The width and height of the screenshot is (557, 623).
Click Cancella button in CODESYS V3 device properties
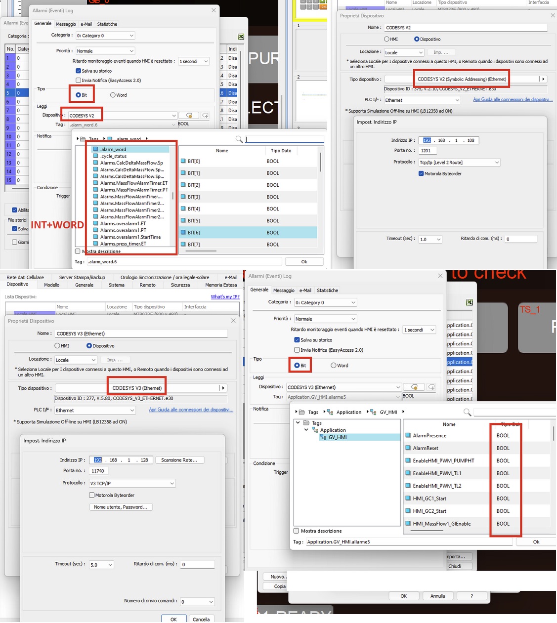[201, 619]
